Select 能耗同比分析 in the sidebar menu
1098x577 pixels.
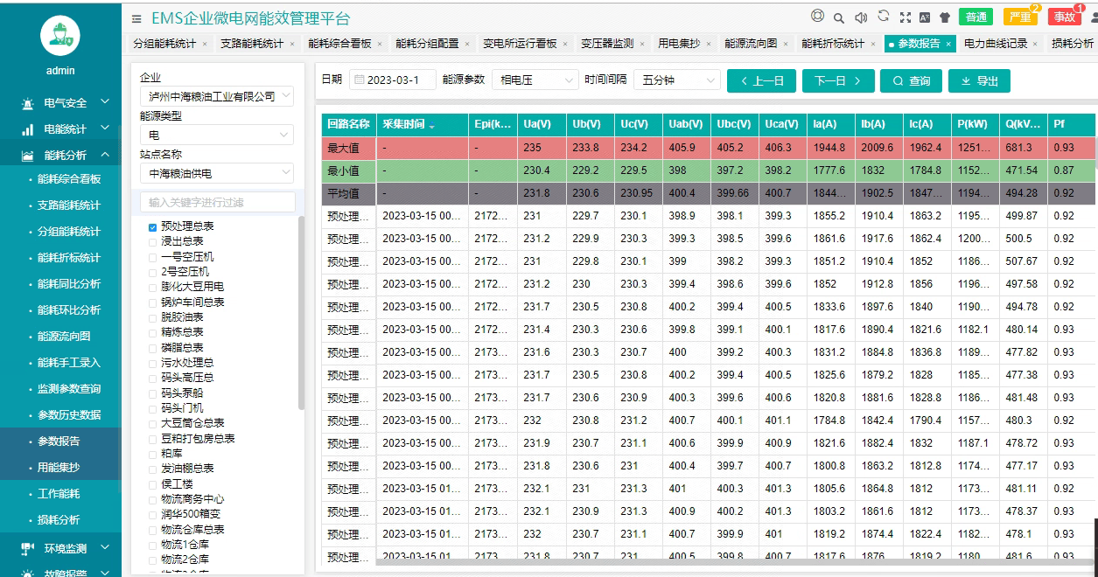tap(69, 284)
